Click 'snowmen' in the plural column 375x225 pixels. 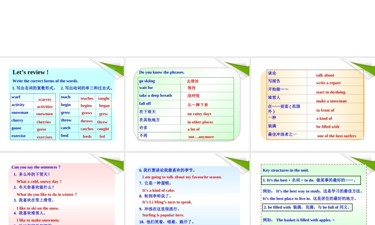coord(45,114)
